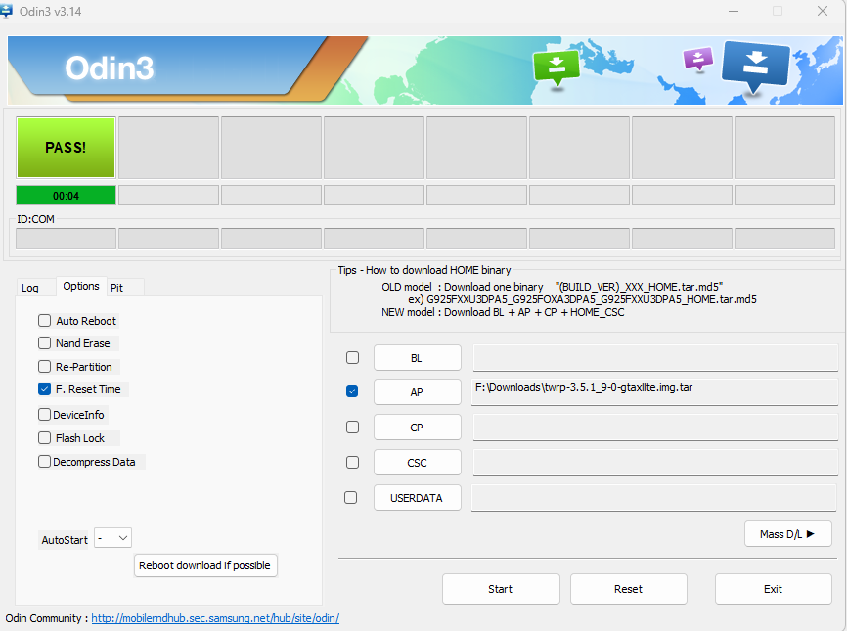Uncheck the AP file checkbox
The image size is (847, 631).
click(x=352, y=392)
